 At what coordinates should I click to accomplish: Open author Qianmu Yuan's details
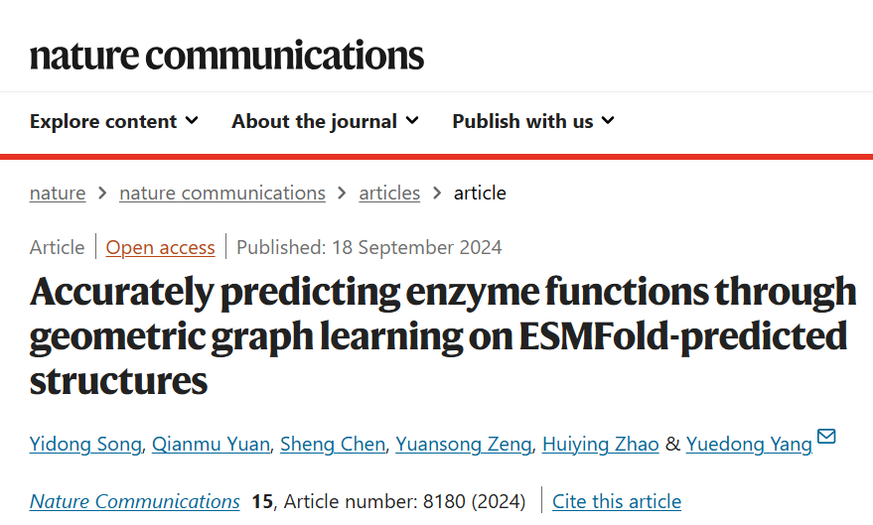click(x=211, y=445)
